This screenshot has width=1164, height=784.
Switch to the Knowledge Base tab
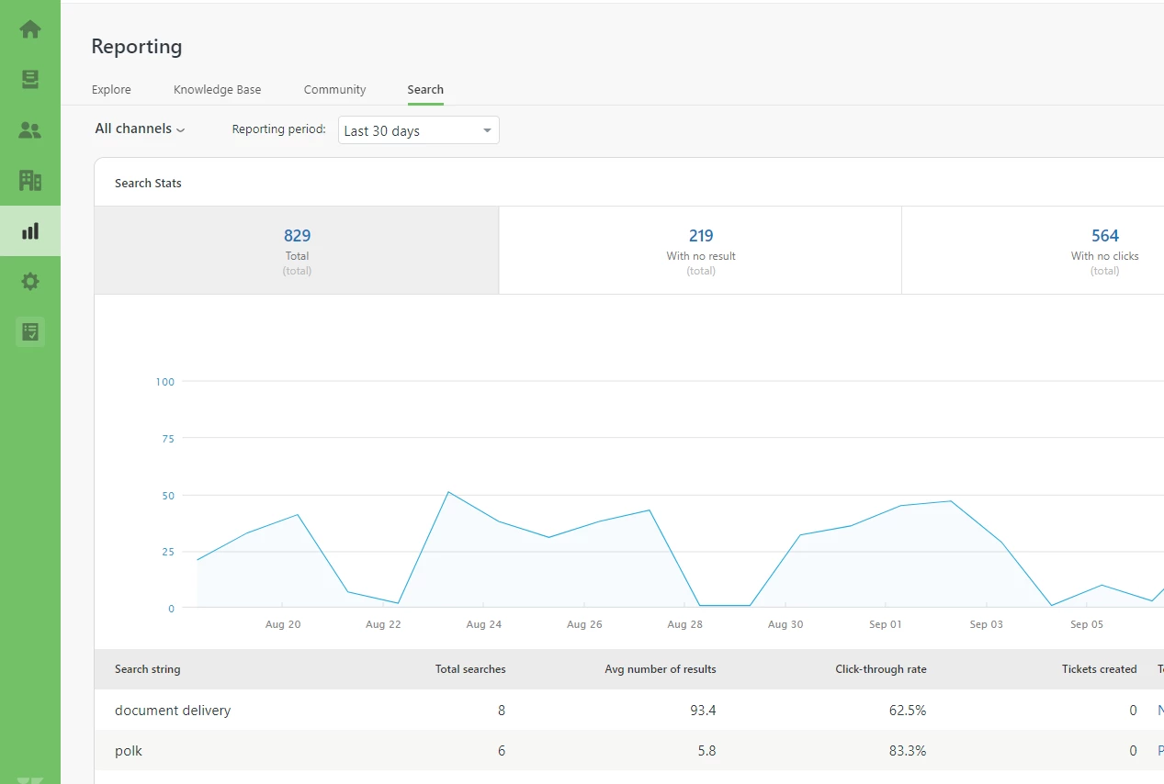pos(218,90)
